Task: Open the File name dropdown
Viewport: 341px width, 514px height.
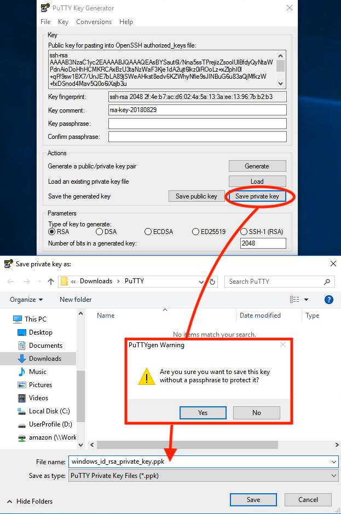Action: click(x=334, y=462)
